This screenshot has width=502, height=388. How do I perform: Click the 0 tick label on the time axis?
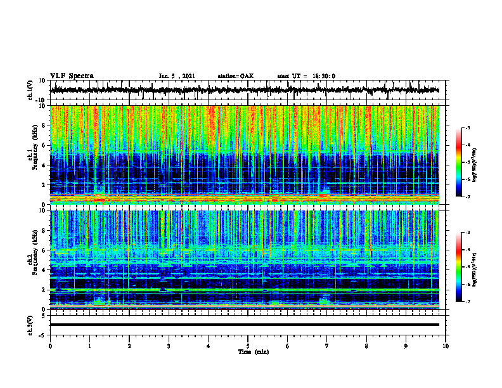[x=50, y=346]
